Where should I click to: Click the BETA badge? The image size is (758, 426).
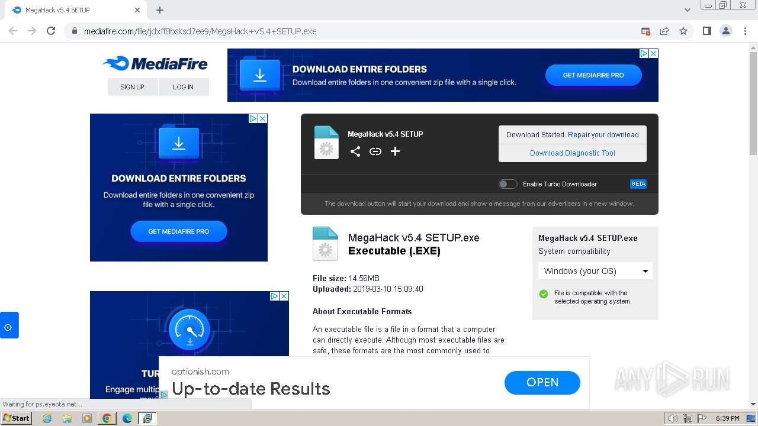[638, 184]
